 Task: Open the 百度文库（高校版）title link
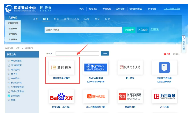[61, 107]
